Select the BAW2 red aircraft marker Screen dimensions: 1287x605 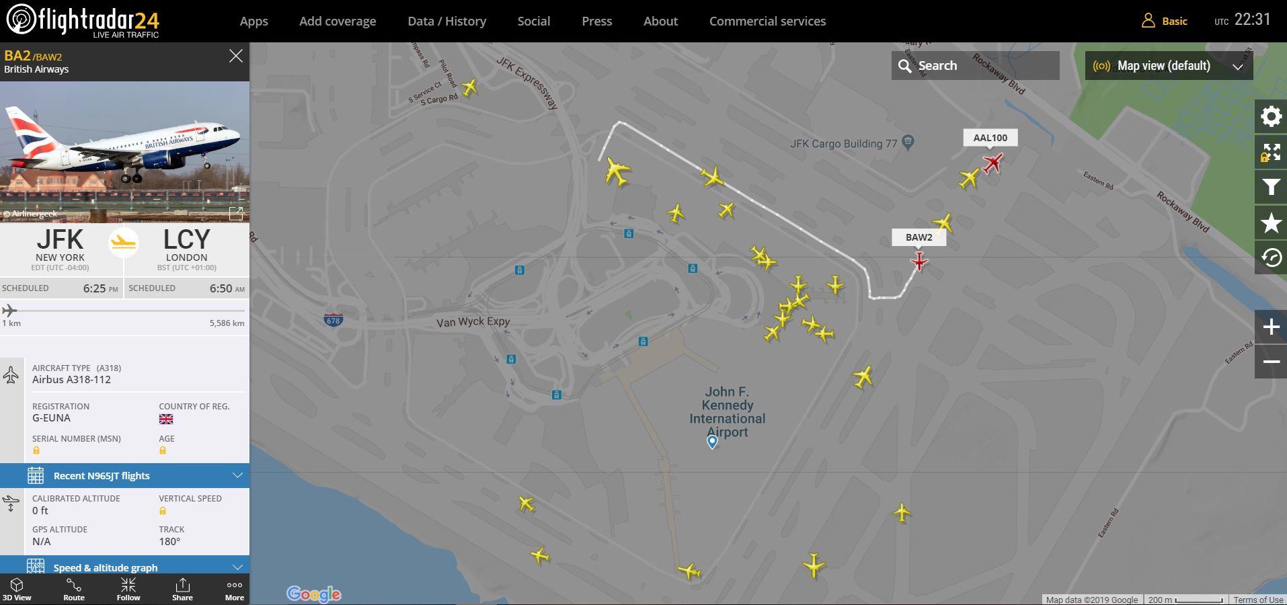click(x=919, y=261)
